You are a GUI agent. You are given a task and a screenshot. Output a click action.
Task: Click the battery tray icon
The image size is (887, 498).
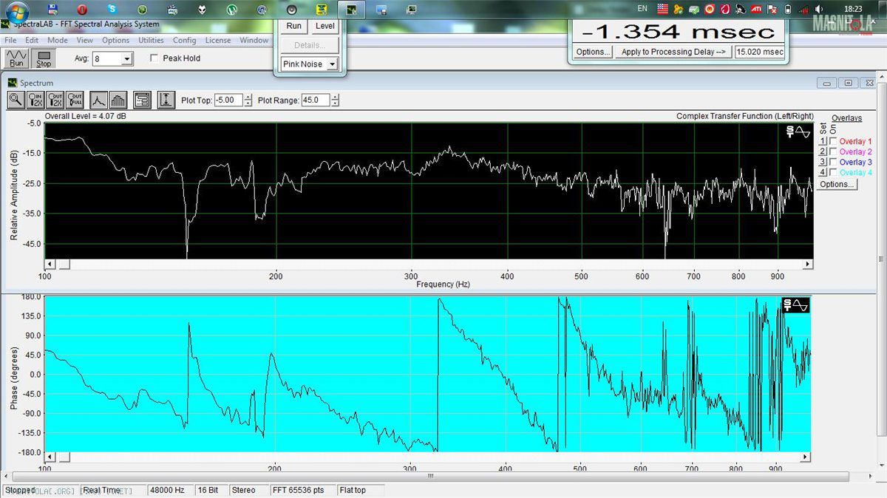(787, 10)
